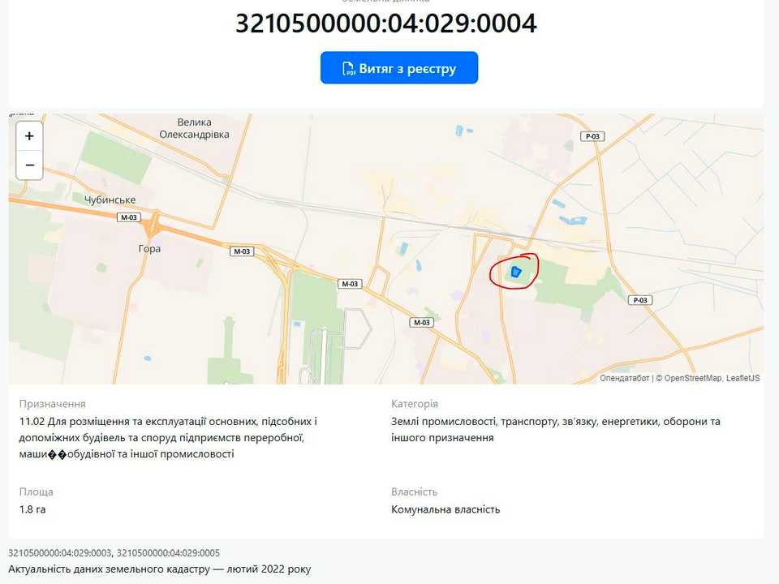Screen dimensions: 779x584
Task: Click the 1.8 га area value
Action: click(x=32, y=509)
